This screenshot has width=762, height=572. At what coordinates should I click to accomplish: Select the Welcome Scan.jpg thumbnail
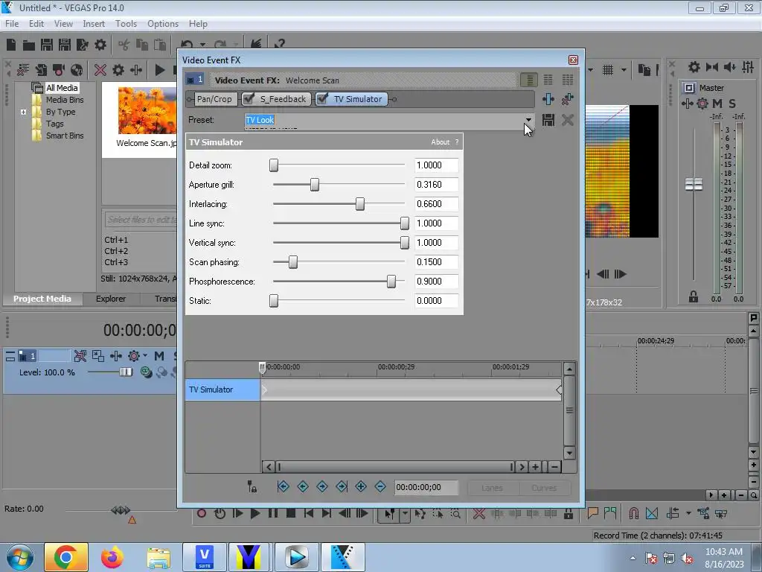[147, 111]
